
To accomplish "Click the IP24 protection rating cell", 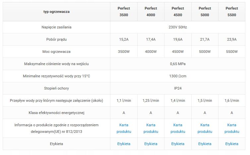I will (178, 88).
